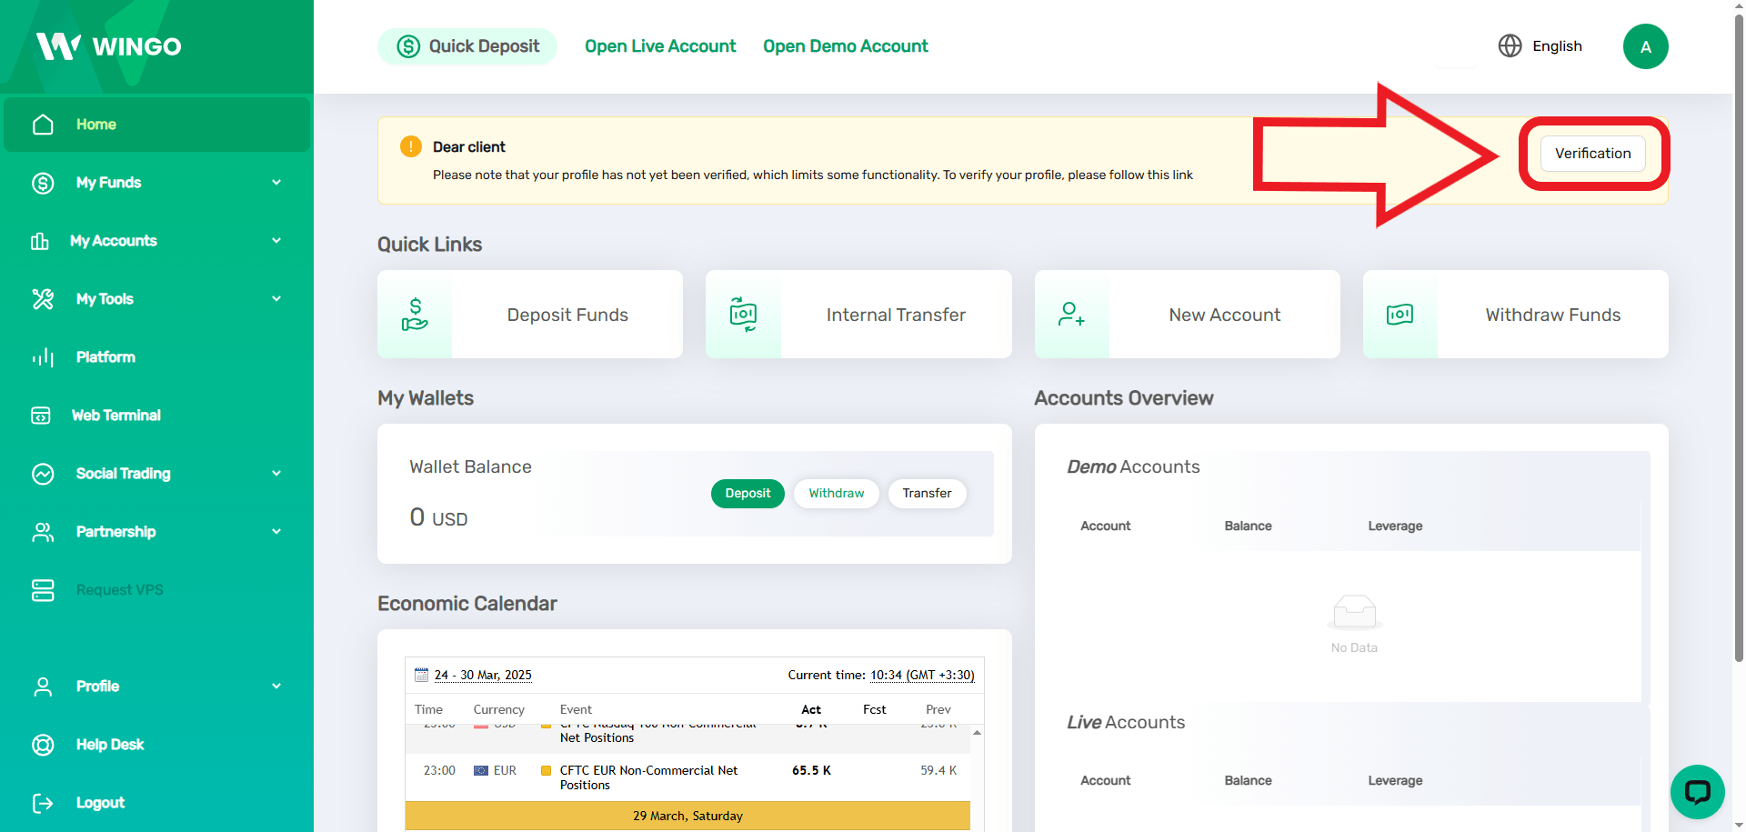Click the CFTC EUR Non-Commercial Net Positions event

(648, 777)
